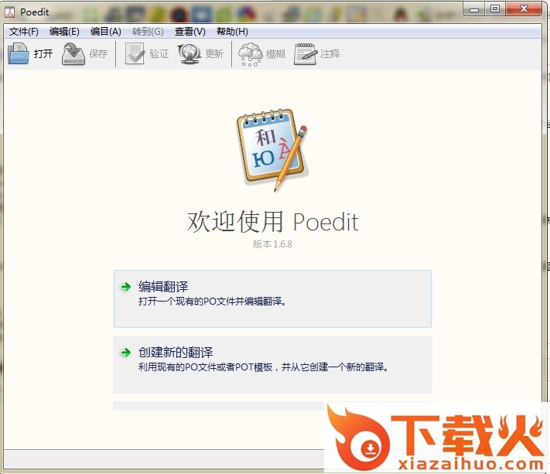Screen dimensions: 550x474
Task: Click the 打开 (Open) folder icon
Action: tap(19, 53)
